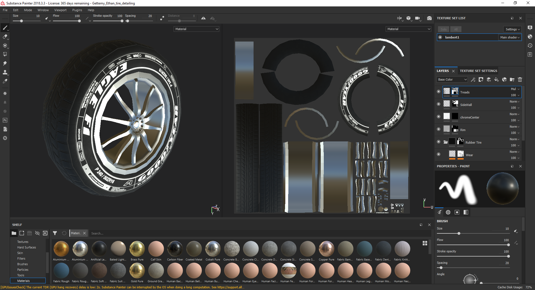Select the Projection tool
The image size is (535, 290).
(x=5, y=45)
